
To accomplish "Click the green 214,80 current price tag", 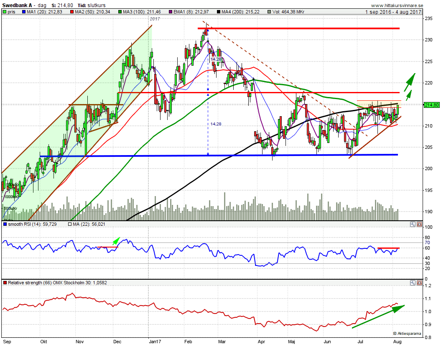I will (x=432, y=105).
